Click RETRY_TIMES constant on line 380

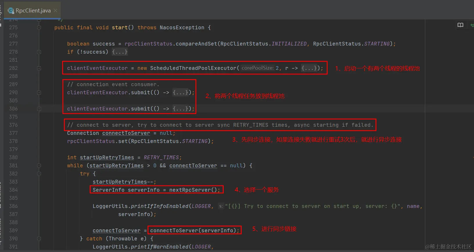click(161, 157)
